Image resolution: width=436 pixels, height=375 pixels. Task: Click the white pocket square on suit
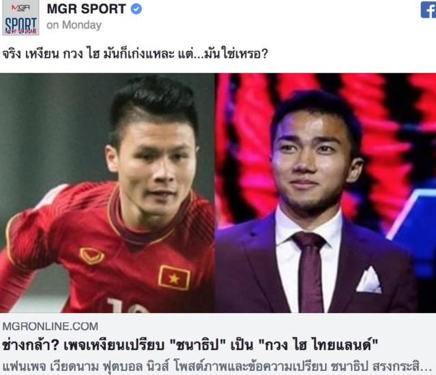[369, 280]
